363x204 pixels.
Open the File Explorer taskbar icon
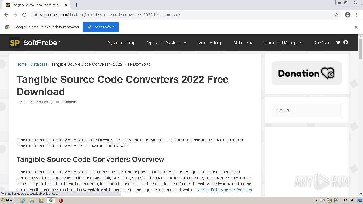pyautogui.click(x=32, y=200)
